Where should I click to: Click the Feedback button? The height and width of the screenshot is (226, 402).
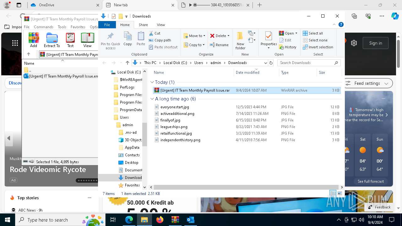coord(379,207)
